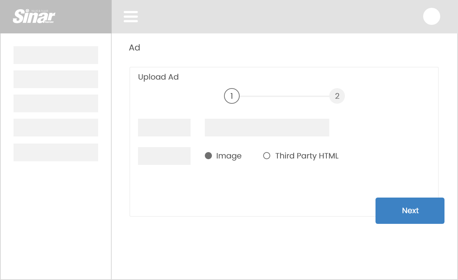
Task: Select step 1 circle in the stepper
Action: 231,96
